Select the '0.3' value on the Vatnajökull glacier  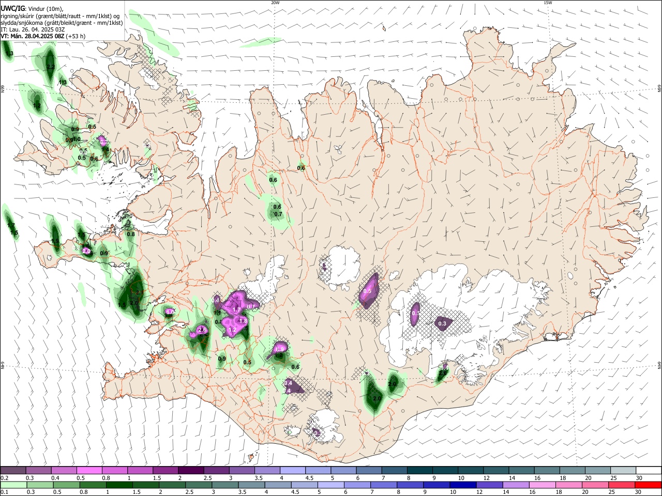click(442, 324)
